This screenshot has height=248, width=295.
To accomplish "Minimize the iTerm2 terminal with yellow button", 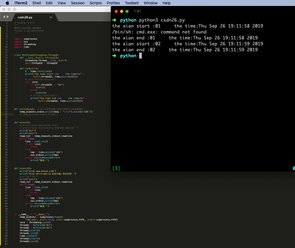I will [x=122, y=11].
